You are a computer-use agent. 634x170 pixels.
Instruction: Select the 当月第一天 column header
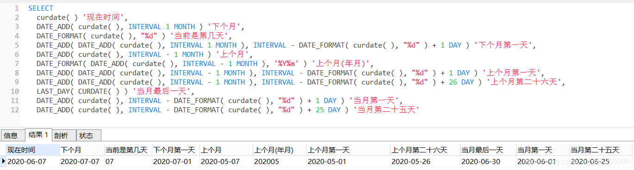[x=542, y=150]
